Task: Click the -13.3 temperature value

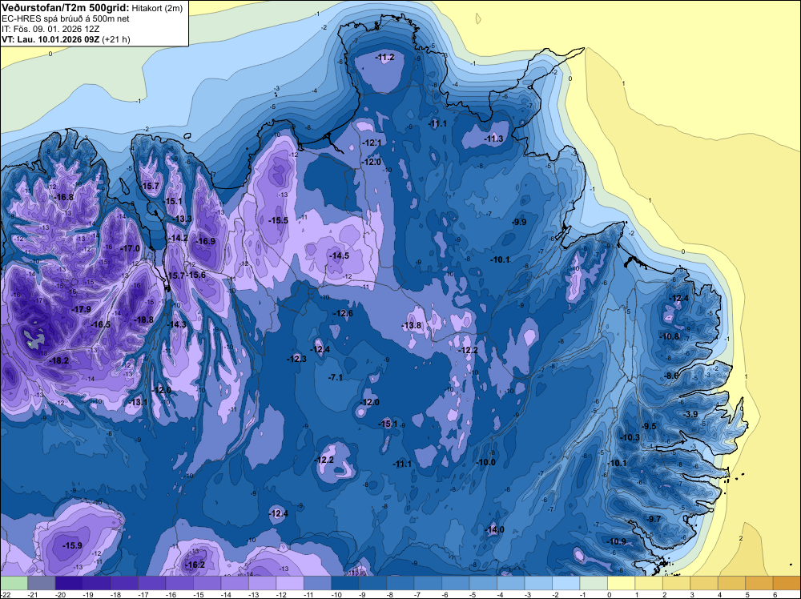Action: coord(183,219)
